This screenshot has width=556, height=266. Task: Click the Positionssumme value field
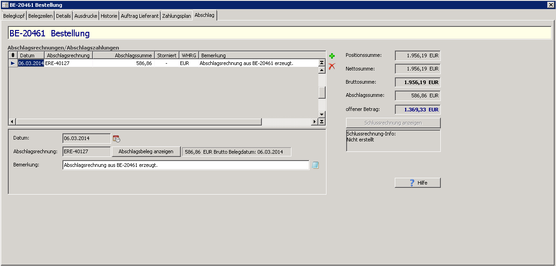[418, 55]
